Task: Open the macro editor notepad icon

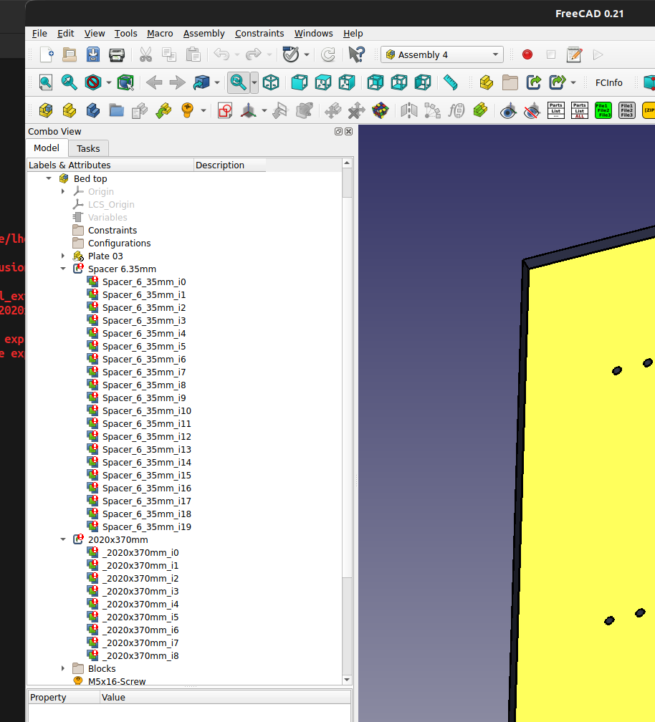Action: pyautogui.click(x=574, y=54)
